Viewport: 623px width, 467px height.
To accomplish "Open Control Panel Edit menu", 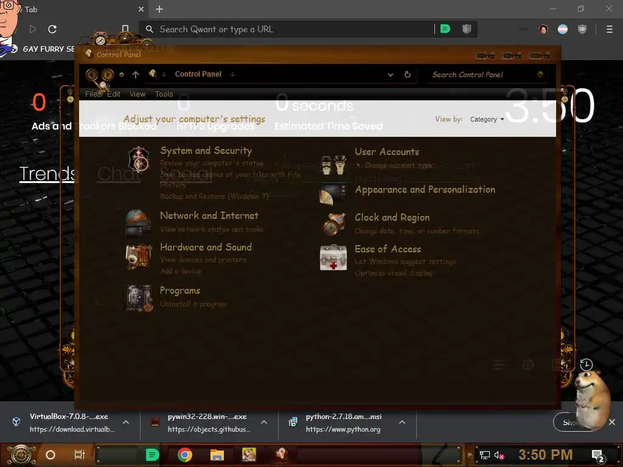I will tap(113, 94).
